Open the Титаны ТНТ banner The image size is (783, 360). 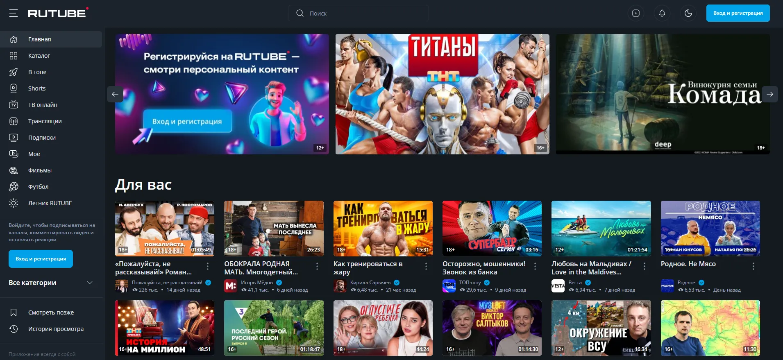(443, 94)
